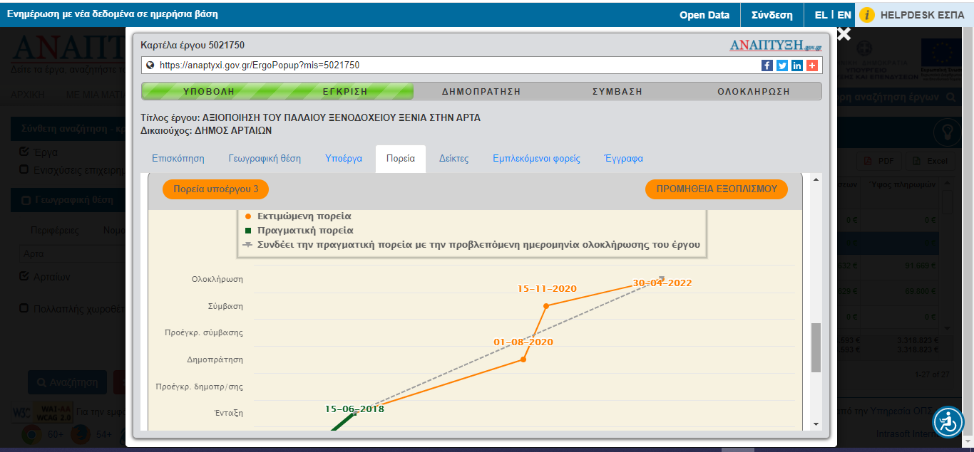The width and height of the screenshot is (974, 452).
Task: Toggle the Αρταίων checkbox
Action: click(24, 276)
